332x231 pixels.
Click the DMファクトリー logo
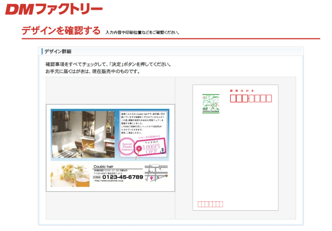pyautogui.click(x=54, y=9)
